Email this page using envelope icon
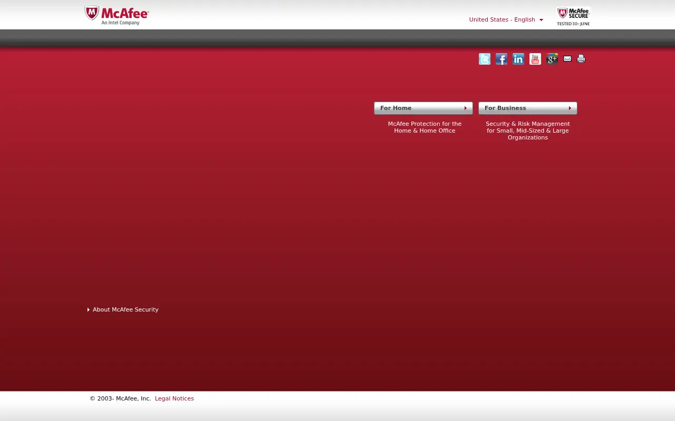 (567, 59)
